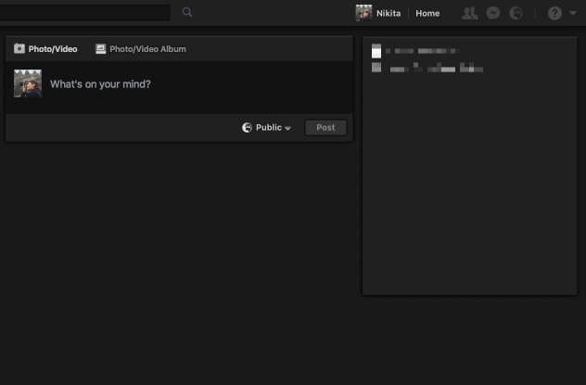Open the friend requests icon
The height and width of the screenshot is (385, 586).
click(470, 14)
